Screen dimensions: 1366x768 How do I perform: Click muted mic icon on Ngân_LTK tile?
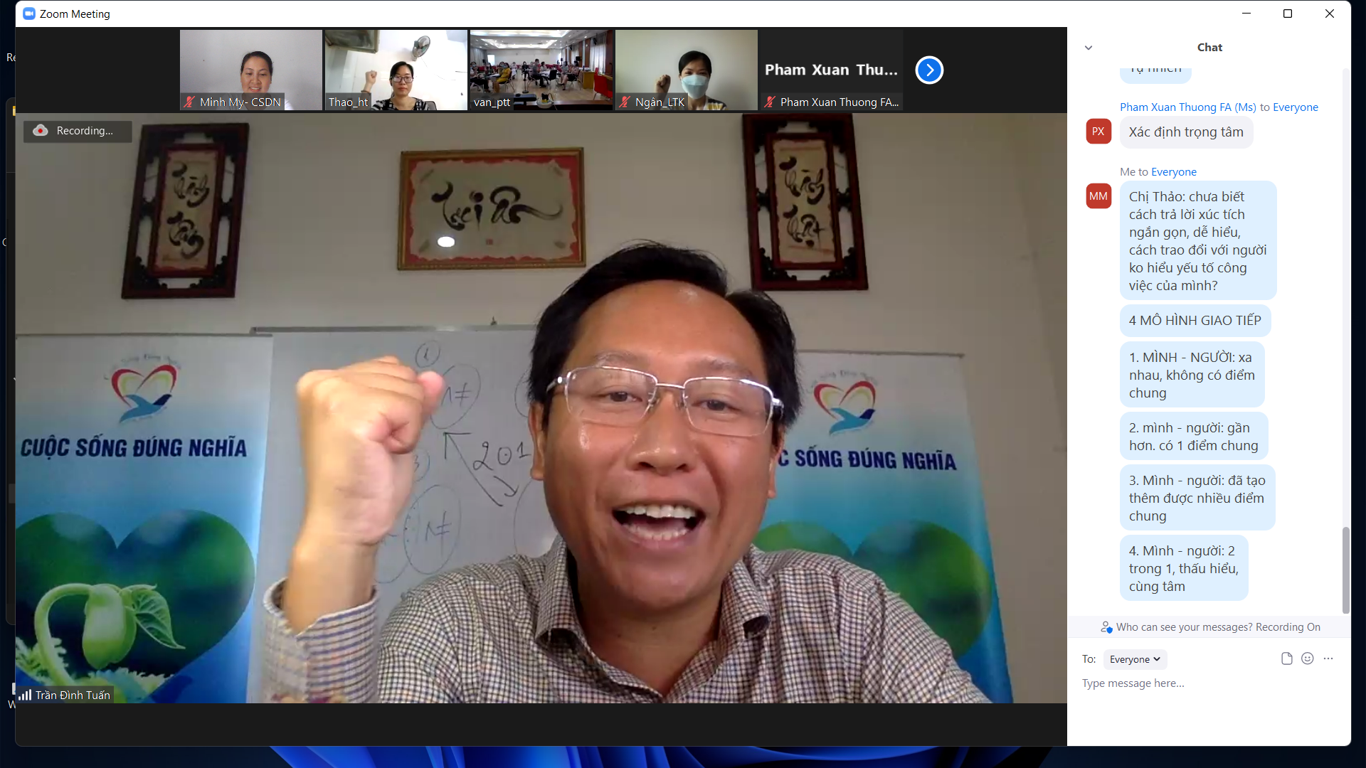click(625, 102)
